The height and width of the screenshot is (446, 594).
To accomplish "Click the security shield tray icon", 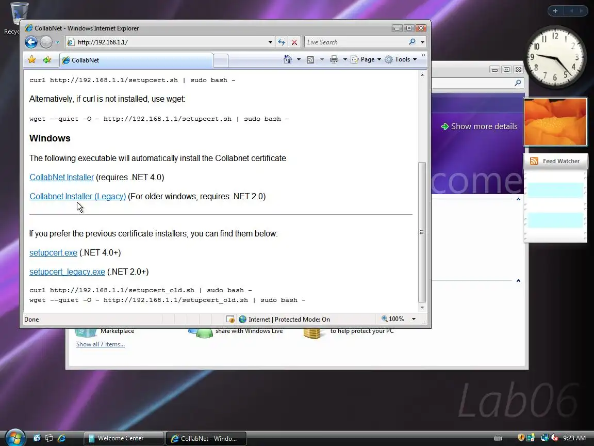I will pyautogui.click(x=521, y=438).
